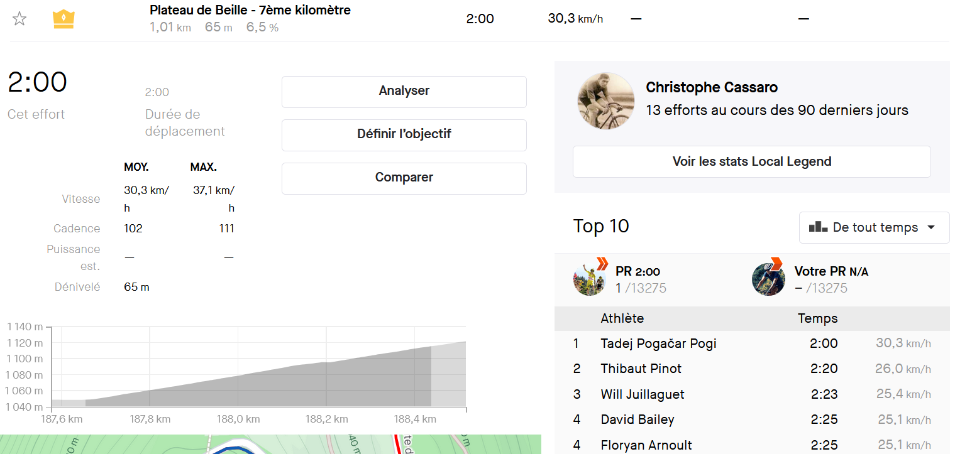Open Tadej Pogačar Pogi's leaderboard entry
955x454 pixels.
point(658,343)
